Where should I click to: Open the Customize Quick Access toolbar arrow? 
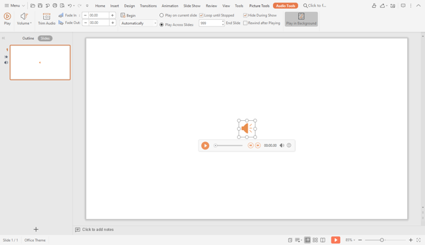[x=87, y=6]
